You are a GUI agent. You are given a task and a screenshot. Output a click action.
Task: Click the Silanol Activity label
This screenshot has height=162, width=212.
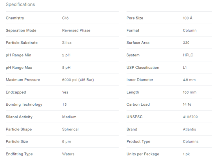(x=19, y=117)
